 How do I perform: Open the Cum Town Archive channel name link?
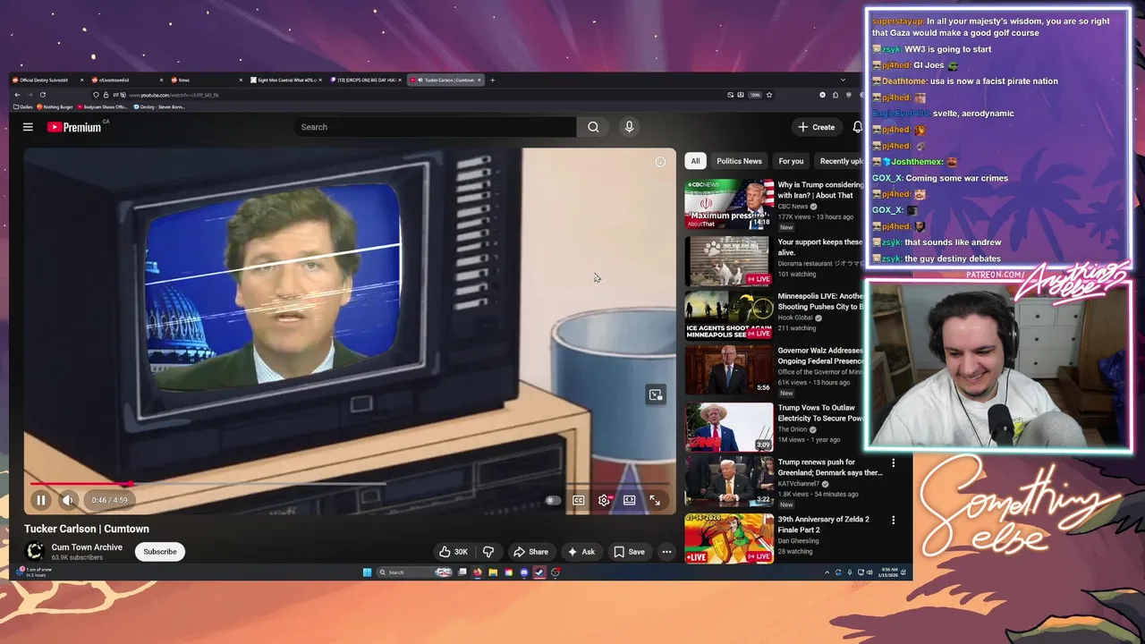click(x=87, y=547)
